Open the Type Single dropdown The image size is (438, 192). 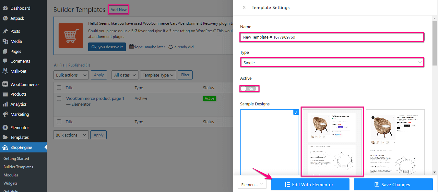click(x=332, y=63)
